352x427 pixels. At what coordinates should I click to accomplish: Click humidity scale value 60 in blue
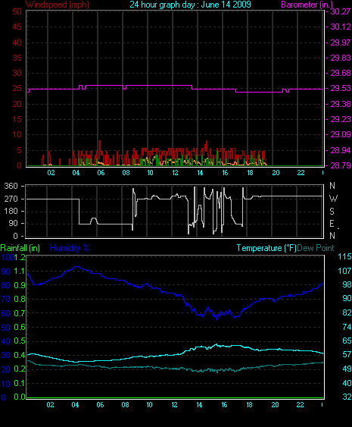[6, 313]
